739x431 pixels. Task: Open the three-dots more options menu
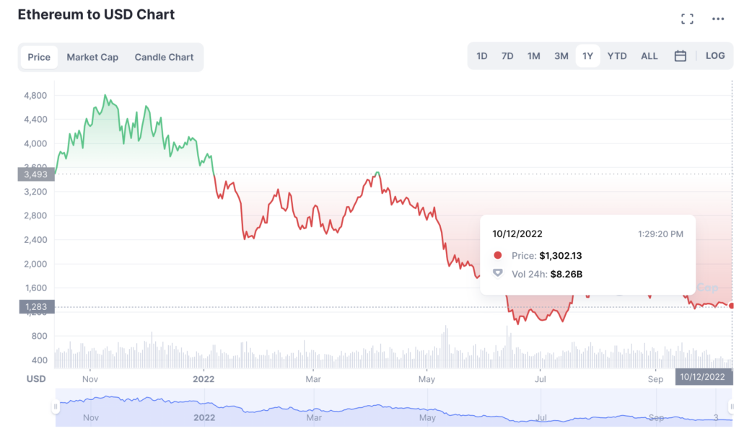click(x=717, y=19)
